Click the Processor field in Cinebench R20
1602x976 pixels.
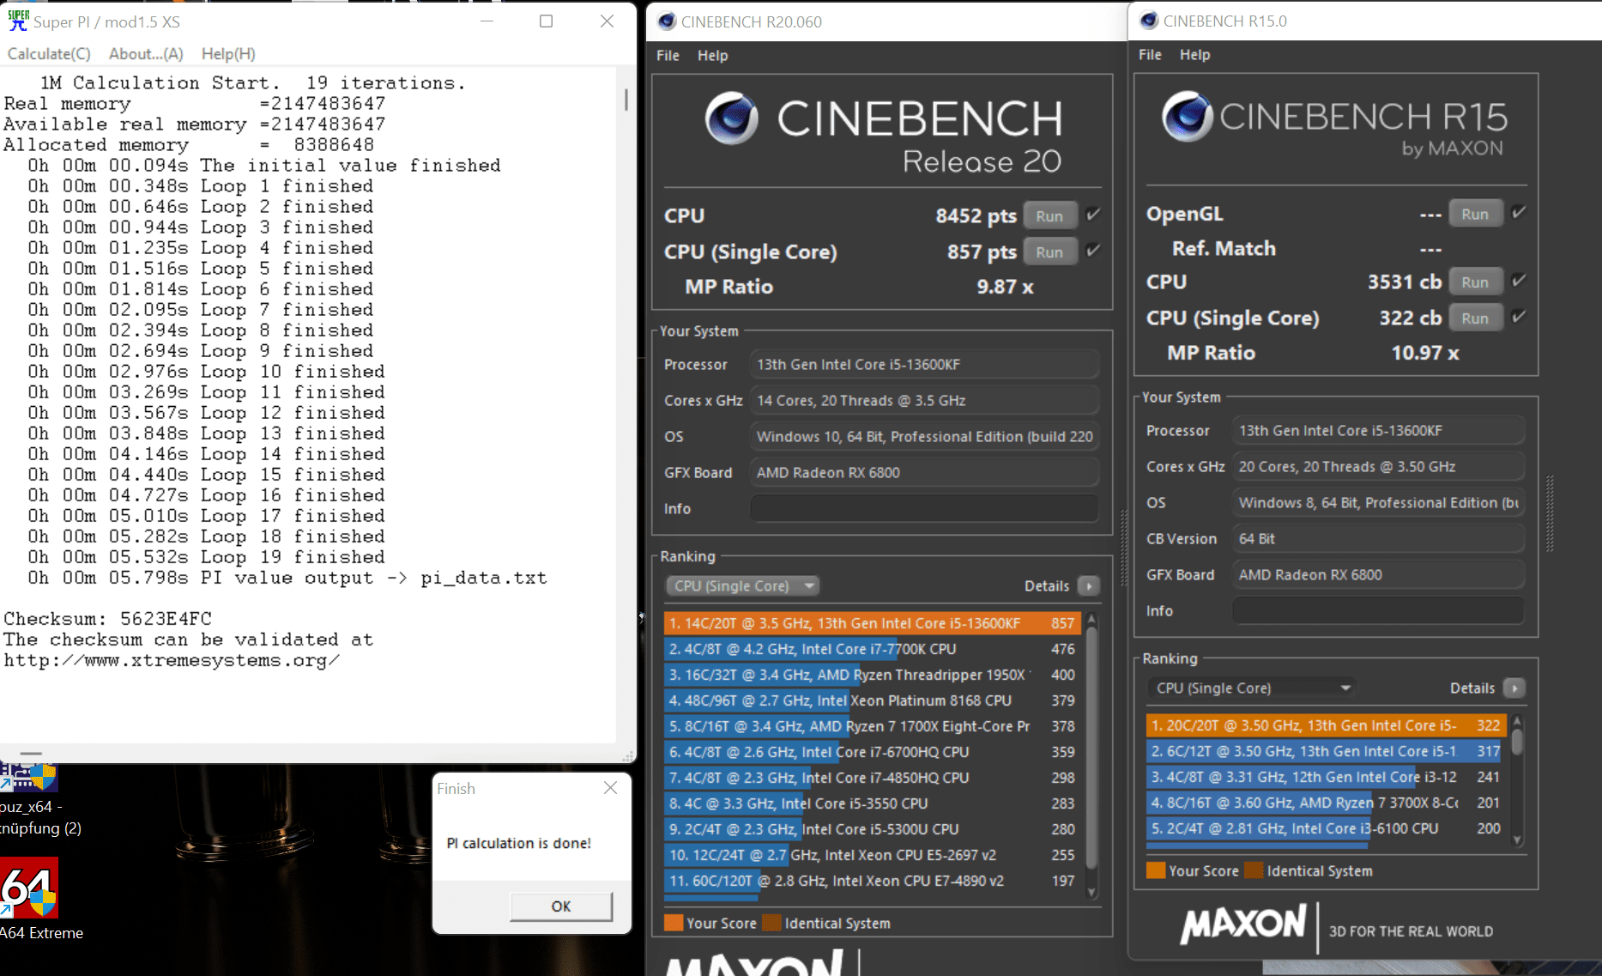tap(924, 364)
